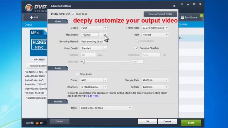Viewport: 228px width, 128px height.
Task: Click the Bits/Pixel 0.07 value field
Action: pos(138,62)
